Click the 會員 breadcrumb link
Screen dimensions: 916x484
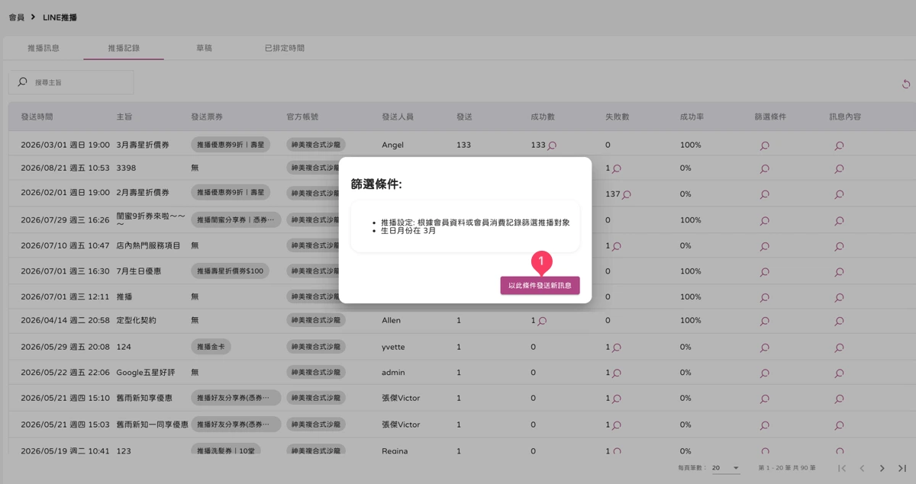tap(16, 17)
